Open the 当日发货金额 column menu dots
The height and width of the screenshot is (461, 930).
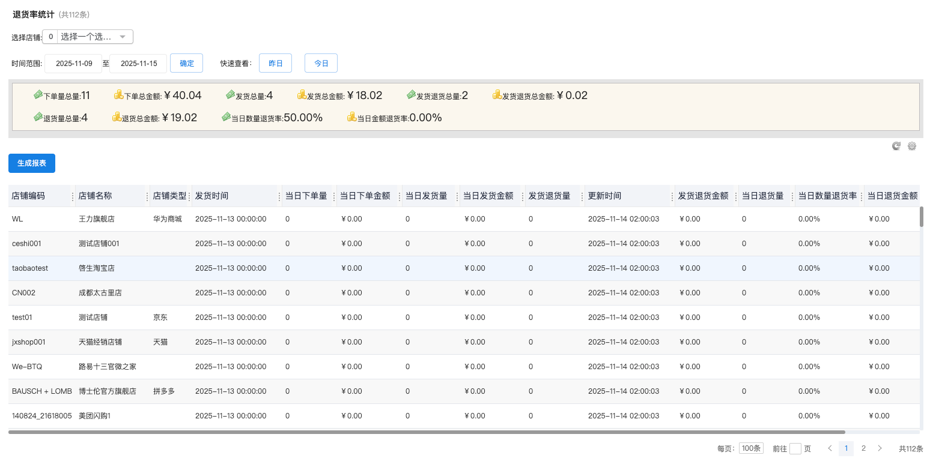point(523,196)
